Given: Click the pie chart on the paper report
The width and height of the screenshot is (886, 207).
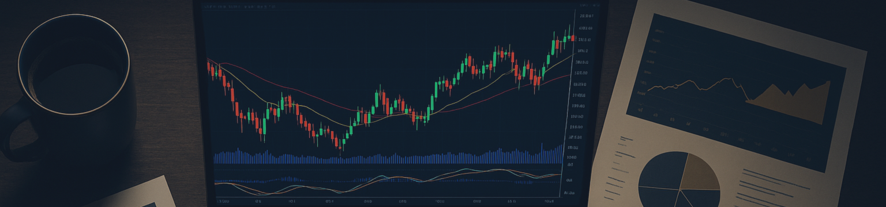Looking at the screenshot, I should (679, 180).
